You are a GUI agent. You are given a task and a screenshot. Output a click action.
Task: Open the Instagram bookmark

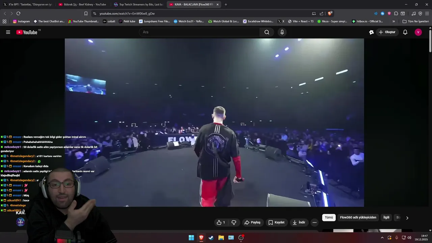[x=22, y=21]
